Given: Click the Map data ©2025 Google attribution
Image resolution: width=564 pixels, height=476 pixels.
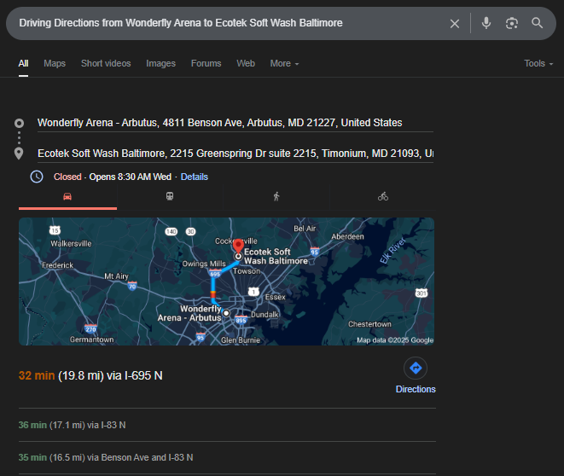Looking at the screenshot, I should tap(395, 340).
